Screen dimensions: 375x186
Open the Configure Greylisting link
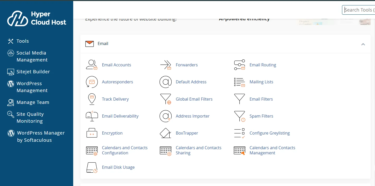pyautogui.click(x=270, y=133)
